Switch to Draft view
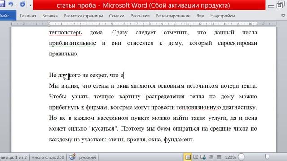The width and height of the screenshot is (287, 161). click(x=219, y=157)
